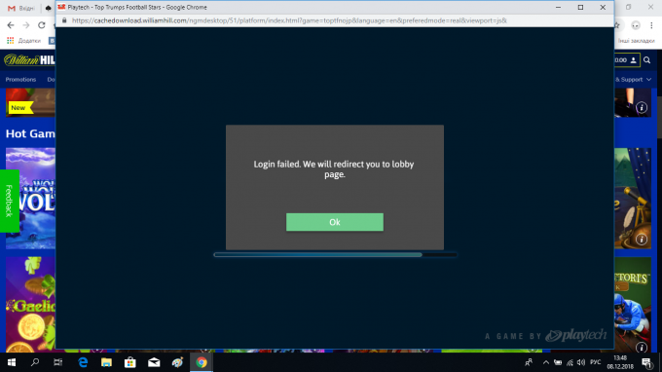Open the Action Center notifications icon
Viewport: 662px width, 372px height.
point(646,362)
